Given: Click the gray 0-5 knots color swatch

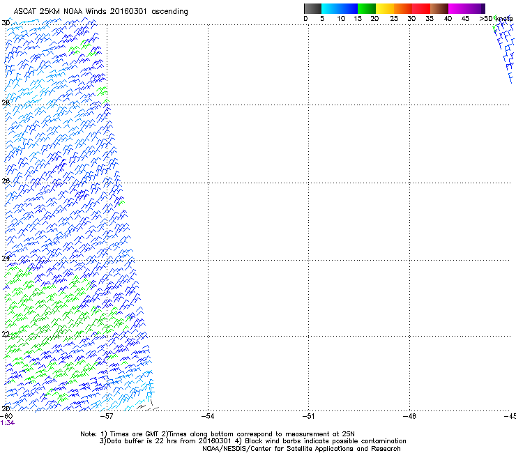Looking at the screenshot, I should pyautogui.click(x=312, y=8).
